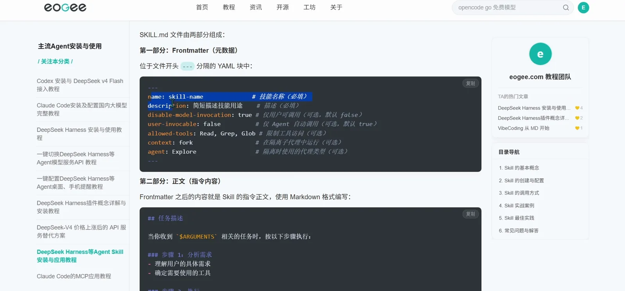Open the 开源 navigation item
The height and width of the screenshot is (291, 625).
tap(282, 7)
